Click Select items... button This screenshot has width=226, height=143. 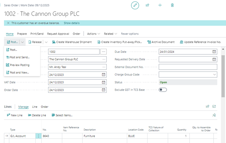(x=62, y=115)
